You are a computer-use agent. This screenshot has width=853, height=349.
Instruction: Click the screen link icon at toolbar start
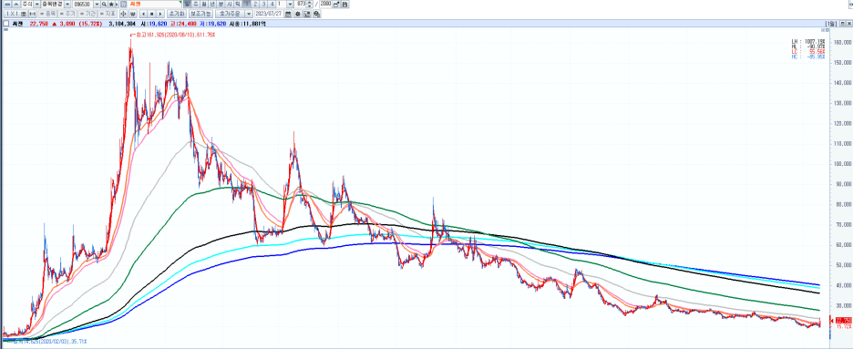tap(7, 4)
